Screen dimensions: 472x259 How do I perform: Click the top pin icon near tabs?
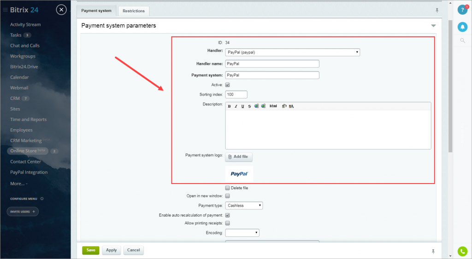pyautogui.click(x=437, y=11)
